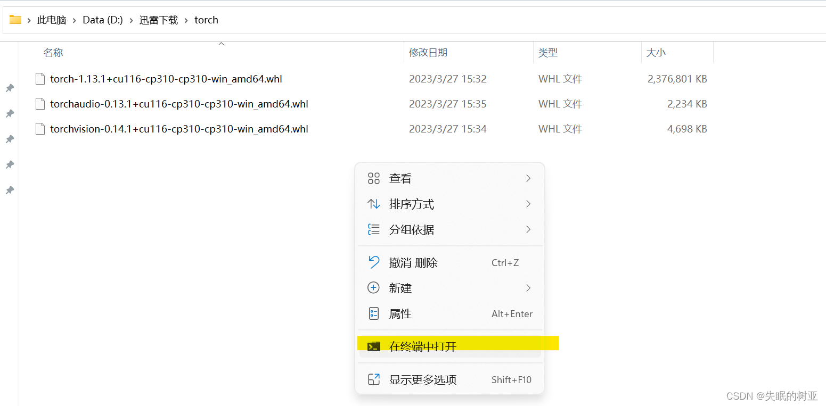Go to Data (D:) in the breadcrumb path
This screenshot has width=826, height=406.
click(103, 20)
